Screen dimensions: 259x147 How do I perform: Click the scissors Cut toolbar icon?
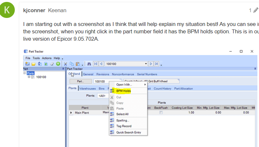tap(66, 64)
